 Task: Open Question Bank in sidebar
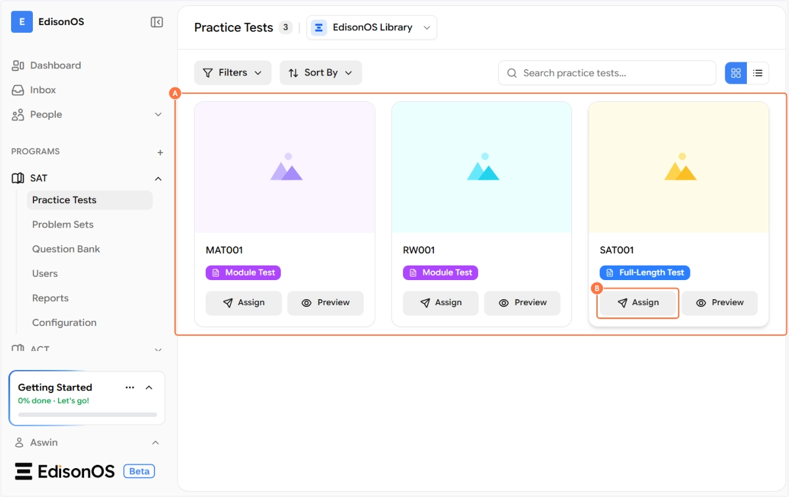[x=66, y=249]
